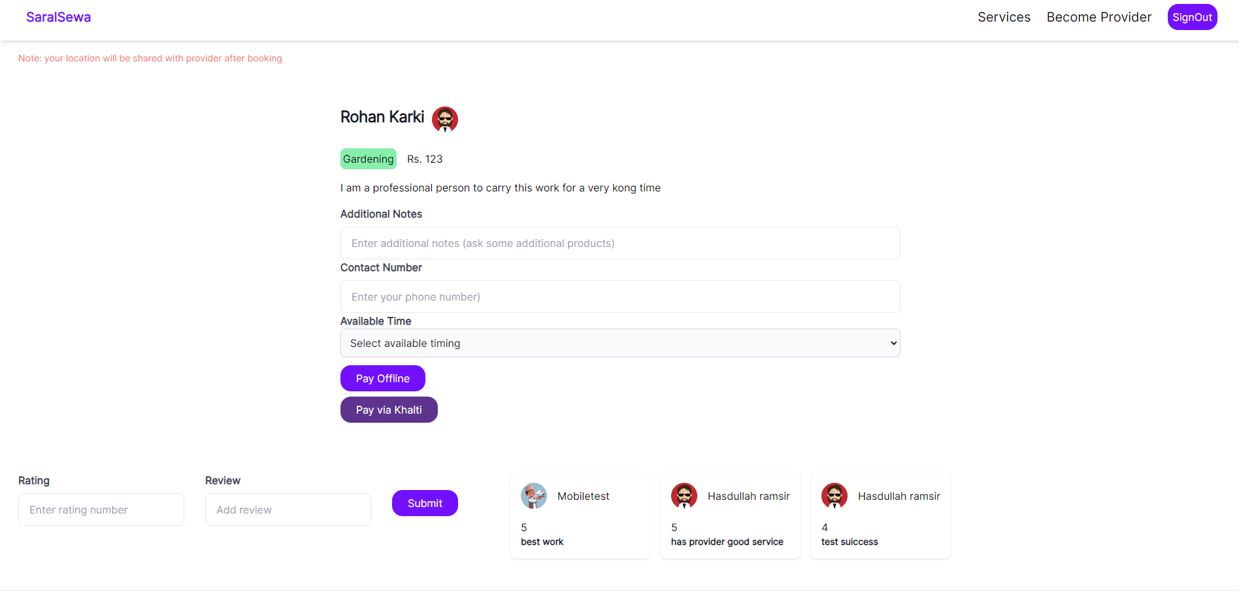Click the SaralSewa logo link
The height and width of the screenshot is (605, 1239).
(58, 17)
